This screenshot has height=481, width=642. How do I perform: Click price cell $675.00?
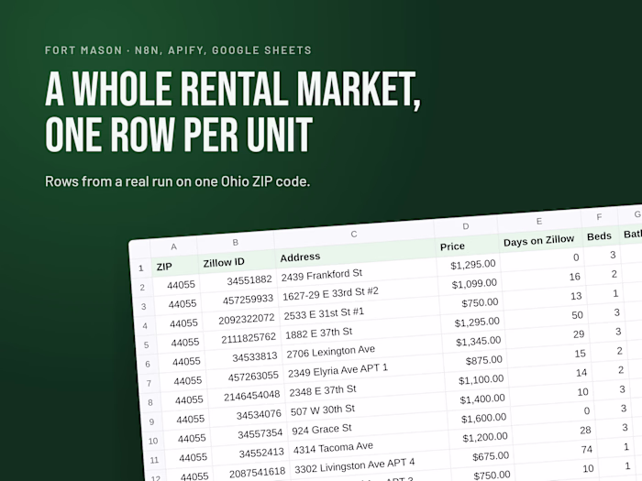coord(481,457)
